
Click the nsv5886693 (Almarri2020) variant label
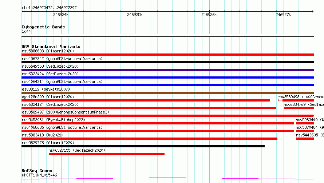(x=48, y=51)
